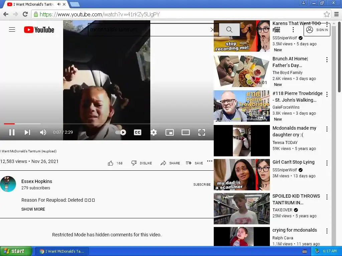This screenshot has height=256, width=342.
Task: Expand description with SHOW MORE
Action: point(33,209)
